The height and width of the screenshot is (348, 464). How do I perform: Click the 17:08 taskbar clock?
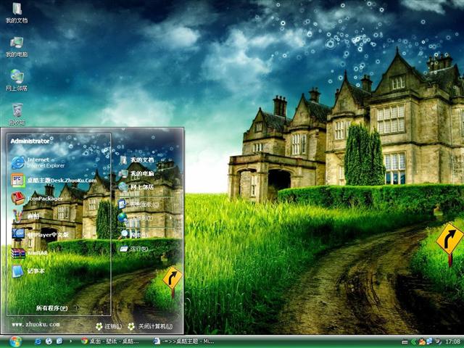452,342
